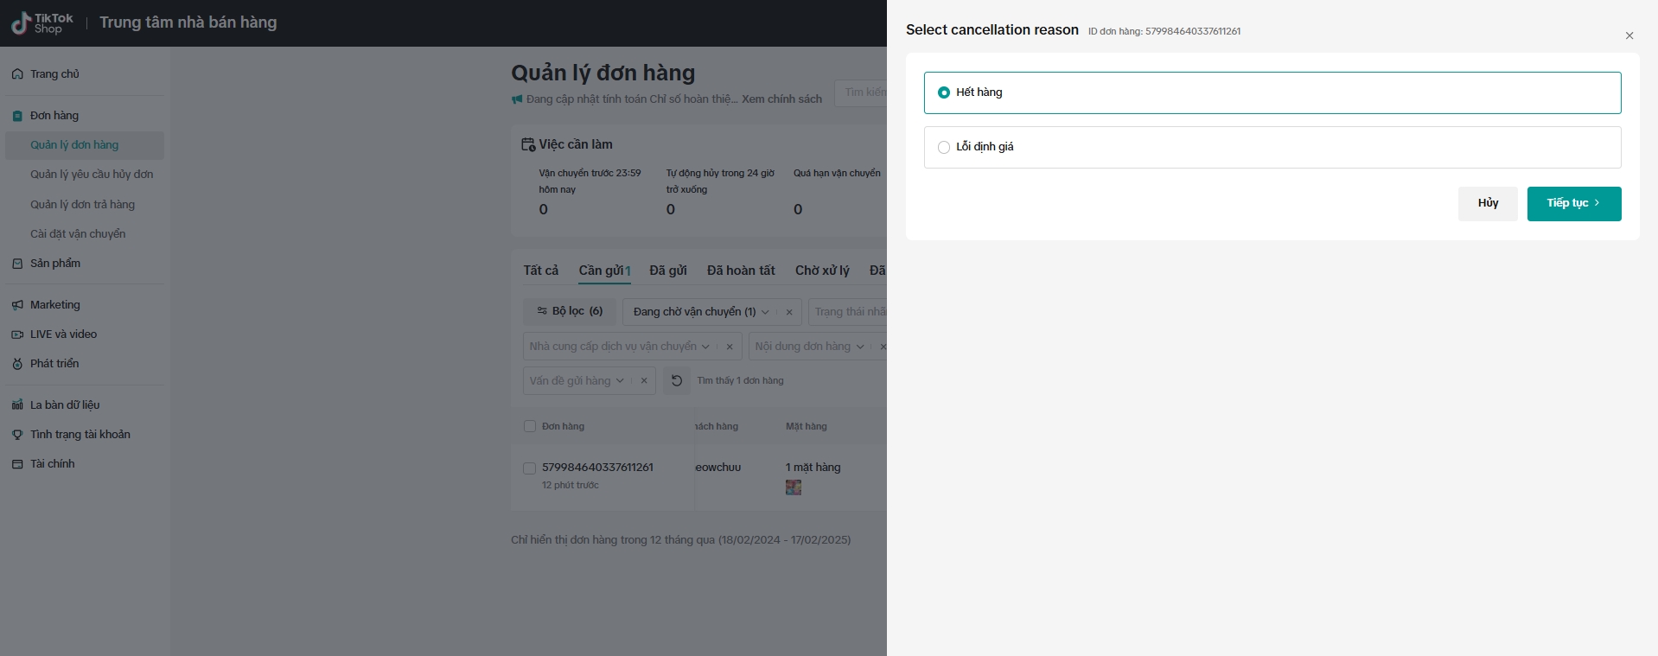Expand the Nhà cung cấp dịch vụ vận chuyển dropdown

[620, 347]
